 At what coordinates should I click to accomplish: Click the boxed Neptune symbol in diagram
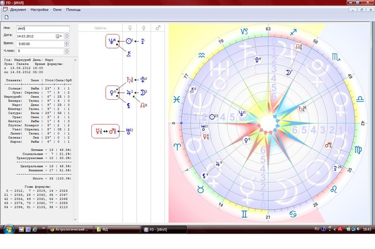click(112, 41)
